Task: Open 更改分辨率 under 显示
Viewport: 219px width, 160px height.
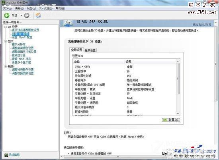Action: pos(19,44)
